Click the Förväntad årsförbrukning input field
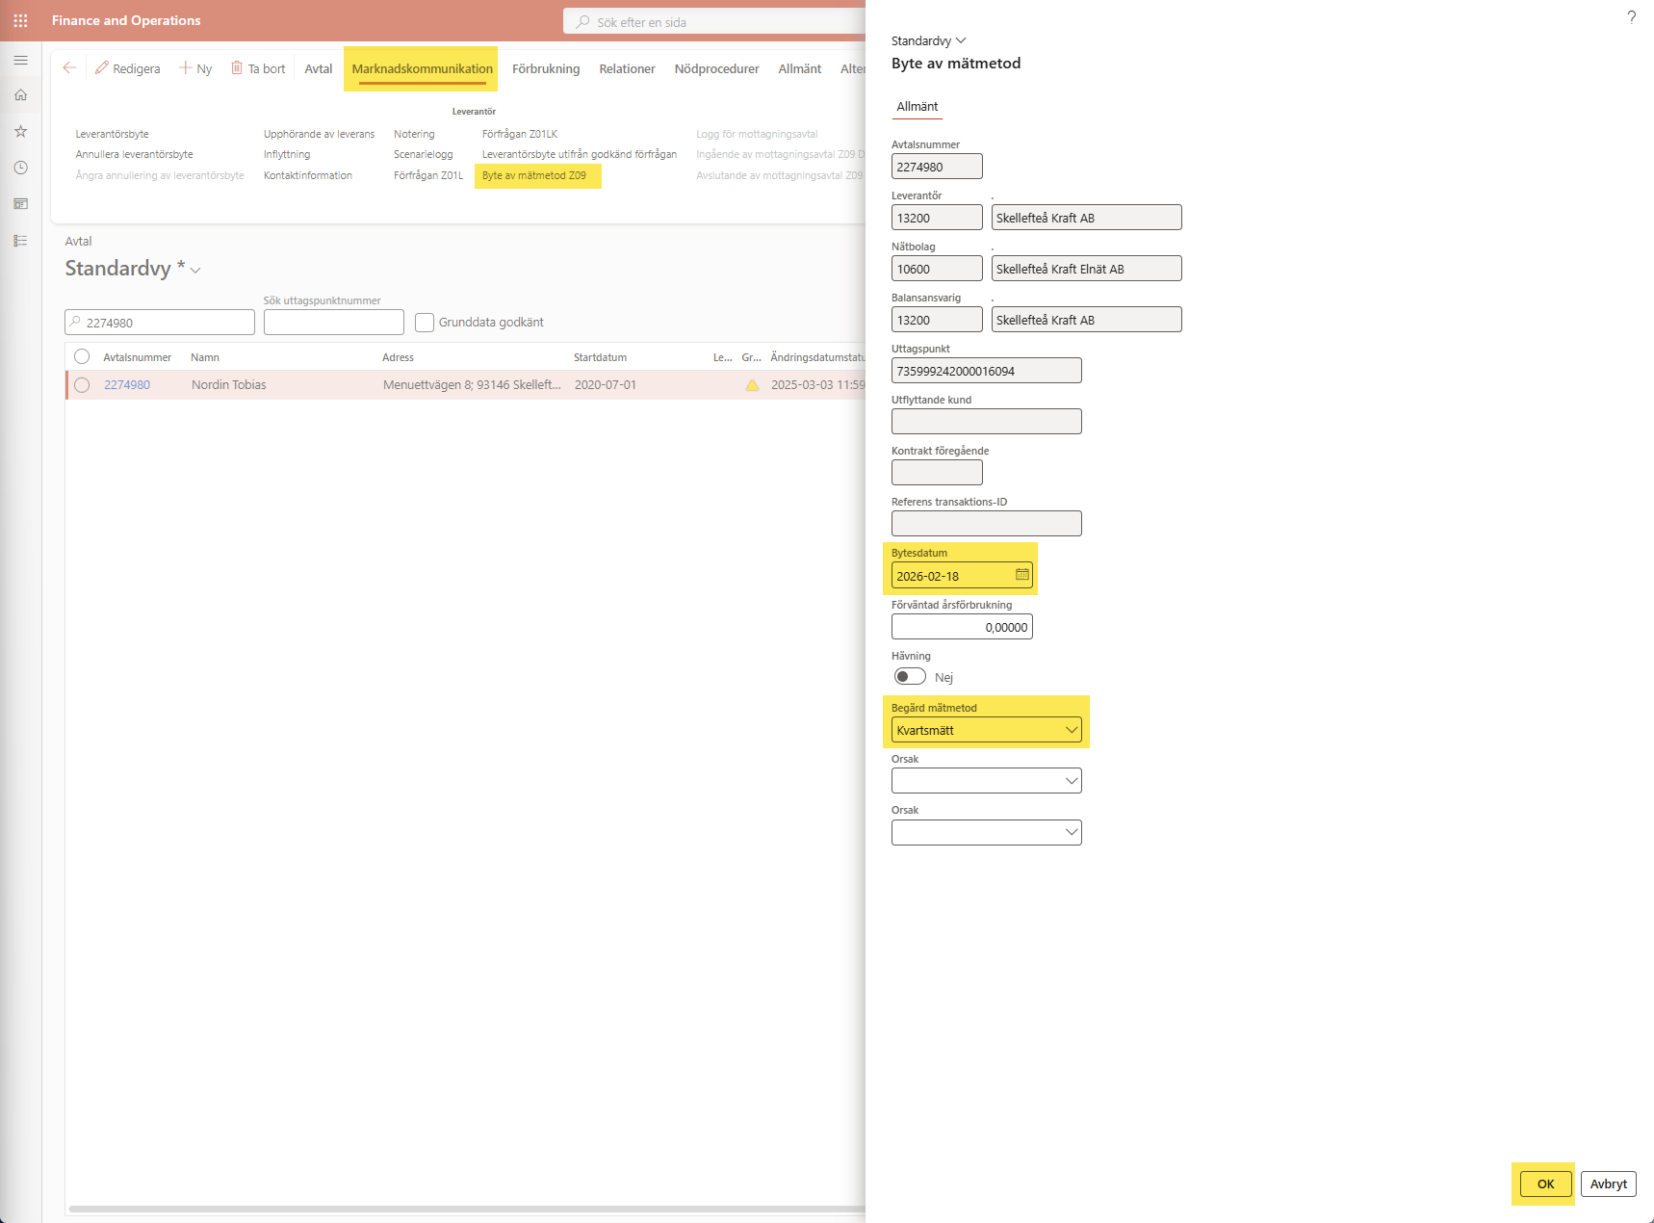This screenshot has height=1223, width=1654. click(961, 627)
